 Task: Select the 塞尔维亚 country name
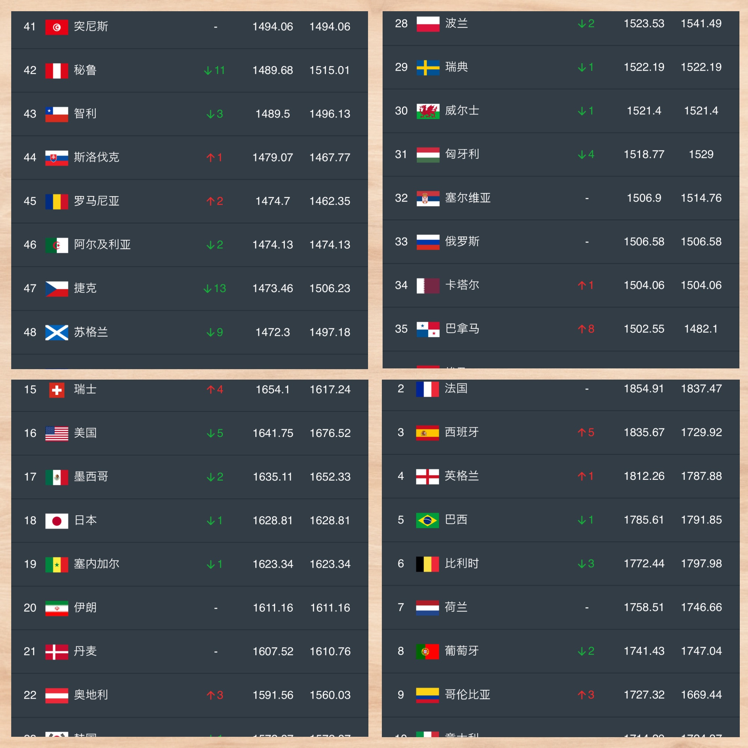468,198
